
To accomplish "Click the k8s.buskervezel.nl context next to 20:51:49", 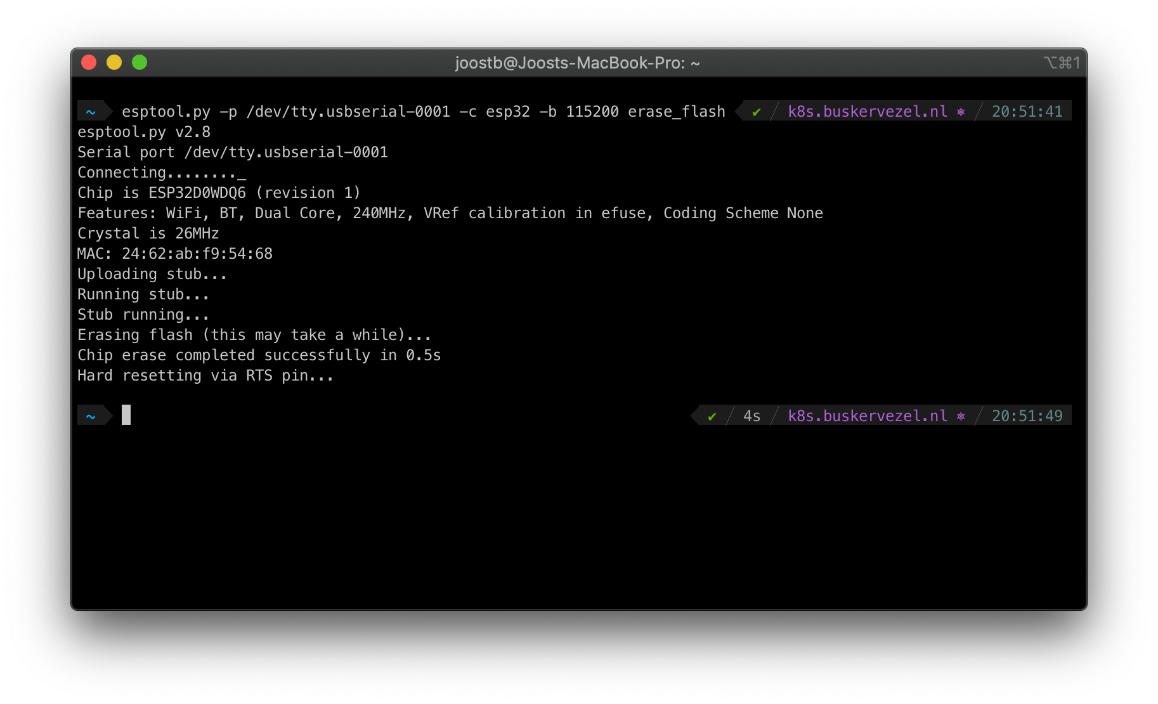I will (868, 416).
